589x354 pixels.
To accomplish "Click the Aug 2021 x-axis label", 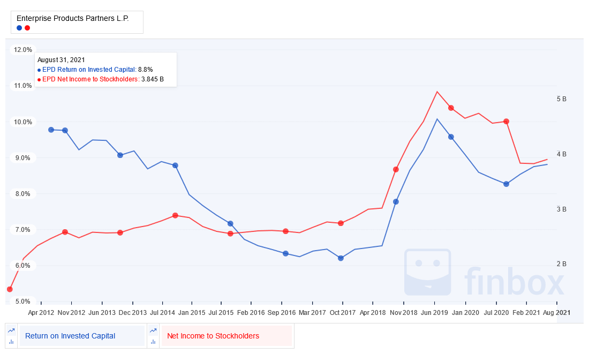I will 557,313.
